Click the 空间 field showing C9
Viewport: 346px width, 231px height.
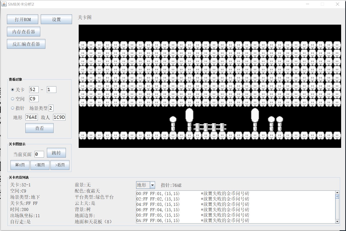tap(34, 99)
